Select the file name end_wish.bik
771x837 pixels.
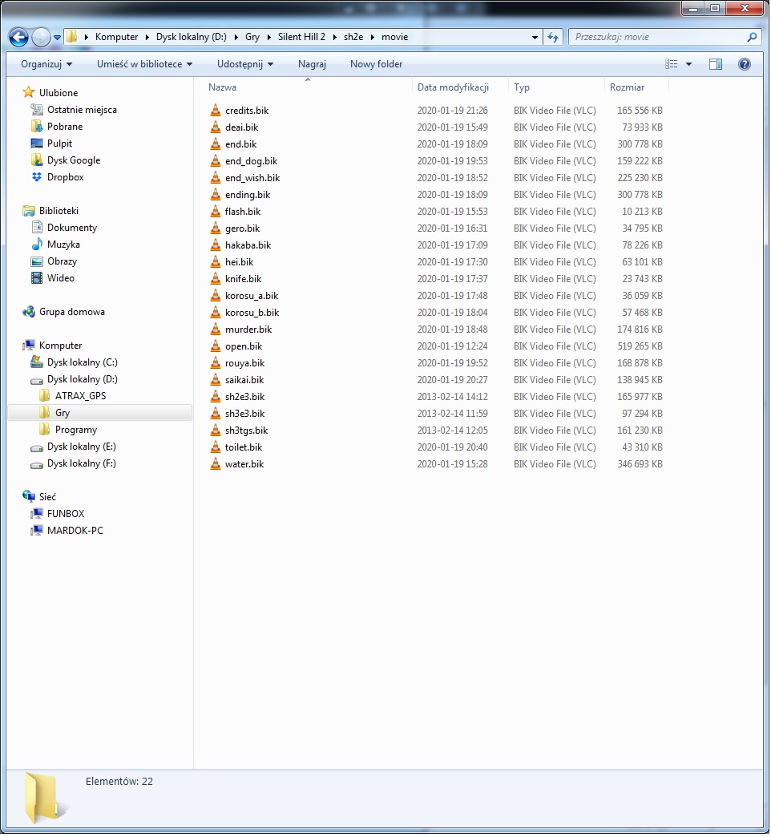pos(252,178)
